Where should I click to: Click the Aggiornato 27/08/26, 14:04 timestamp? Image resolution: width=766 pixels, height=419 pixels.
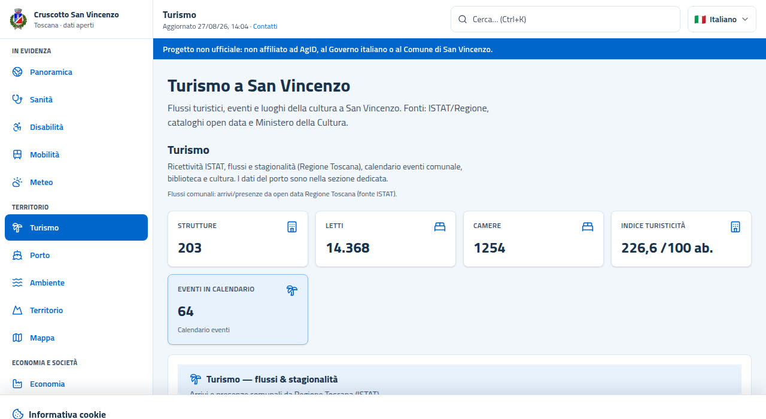coord(205,26)
